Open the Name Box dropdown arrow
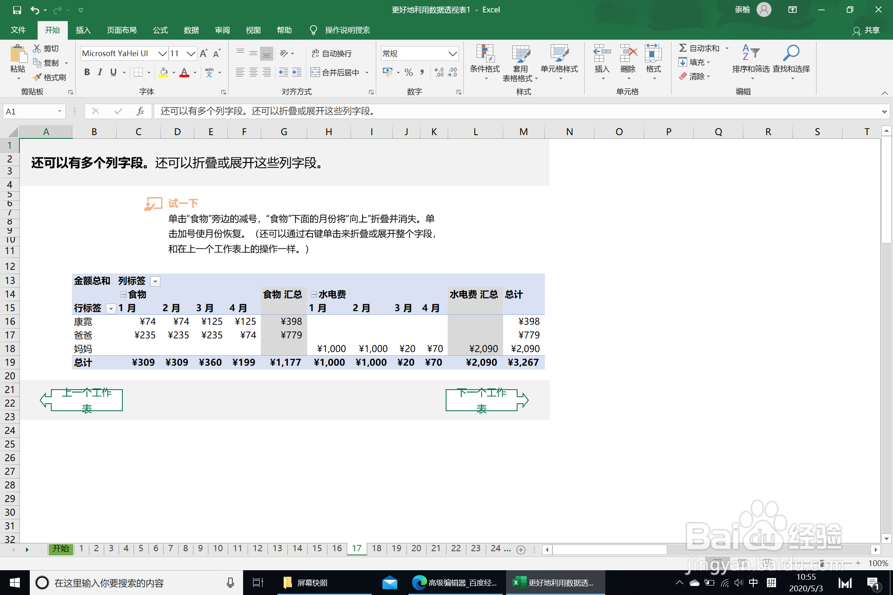This screenshot has height=595, width=893. pyautogui.click(x=60, y=111)
